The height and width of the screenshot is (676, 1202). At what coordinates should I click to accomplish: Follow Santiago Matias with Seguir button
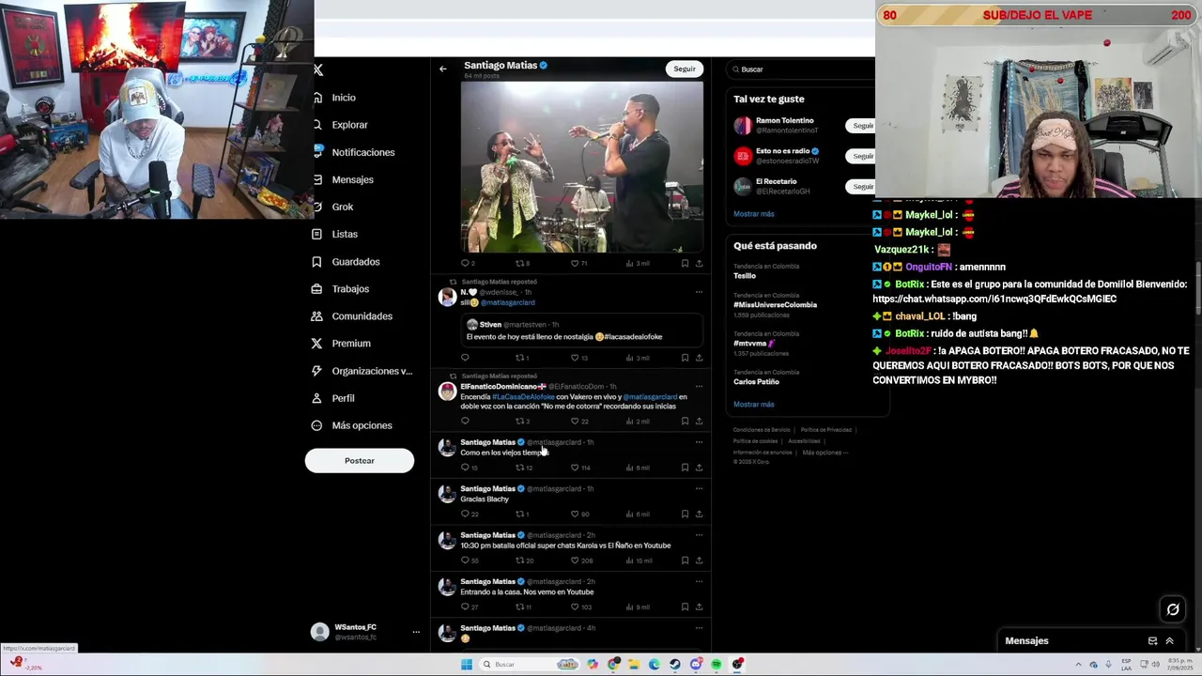685,69
